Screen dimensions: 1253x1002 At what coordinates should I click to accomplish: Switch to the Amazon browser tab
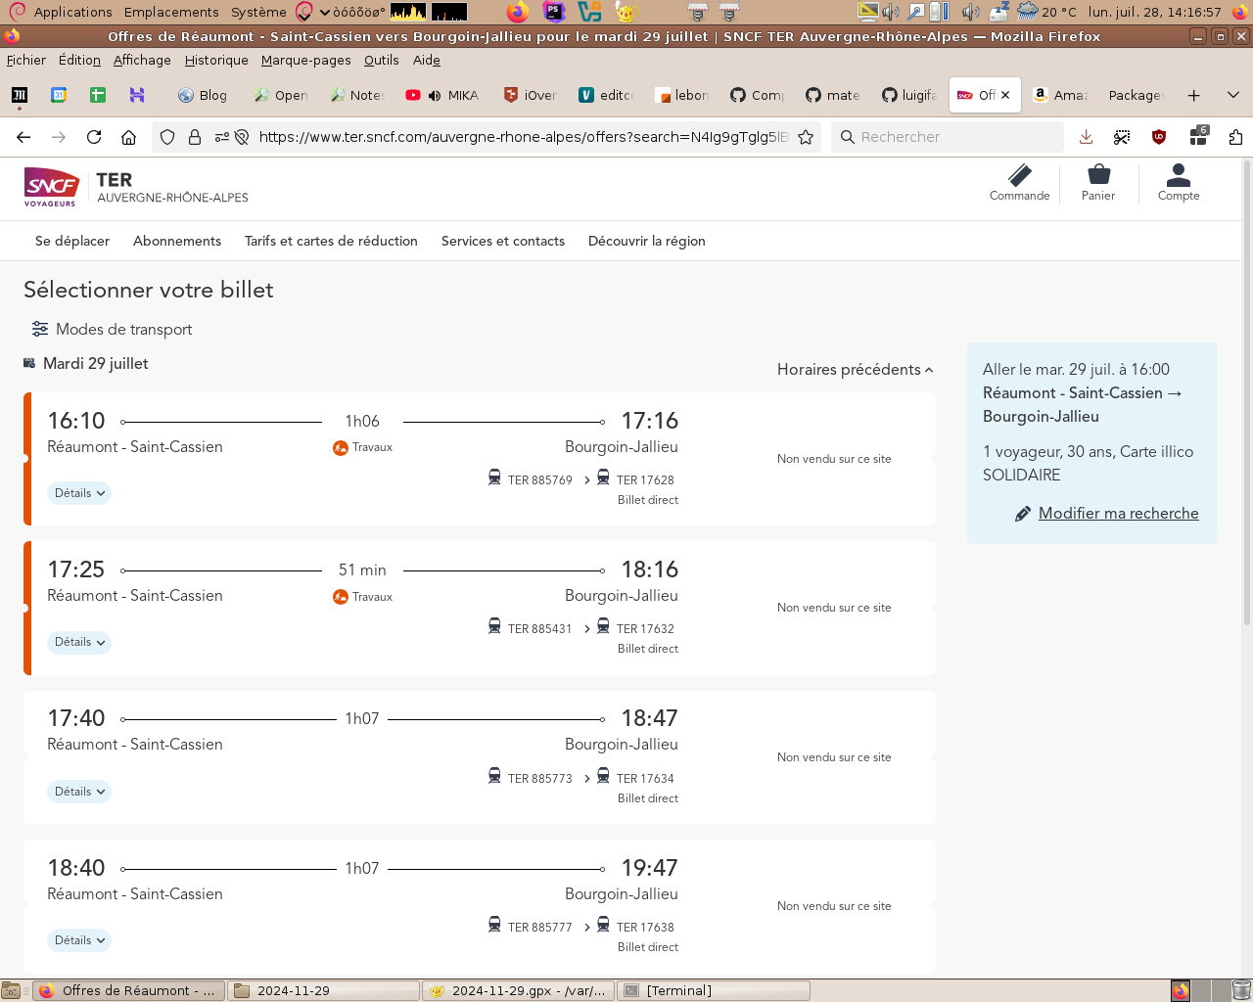[1061, 95]
